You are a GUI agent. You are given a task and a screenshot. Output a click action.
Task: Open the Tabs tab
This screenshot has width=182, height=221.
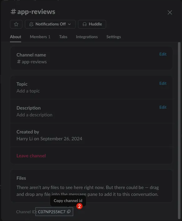[63, 37]
